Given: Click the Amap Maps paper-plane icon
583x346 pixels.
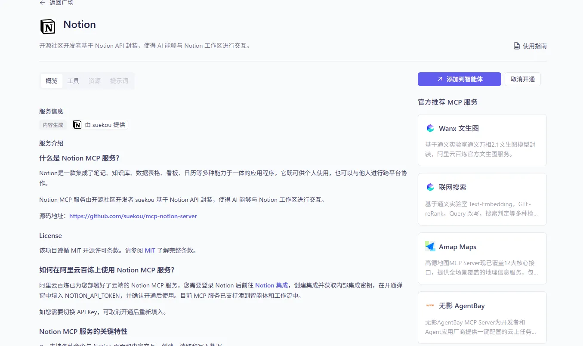Looking at the screenshot, I should click(430, 247).
